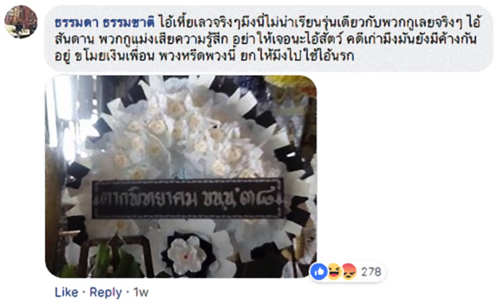The image size is (503, 305).
Task: Click the red Angry reaction icon
Action: point(349,272)
